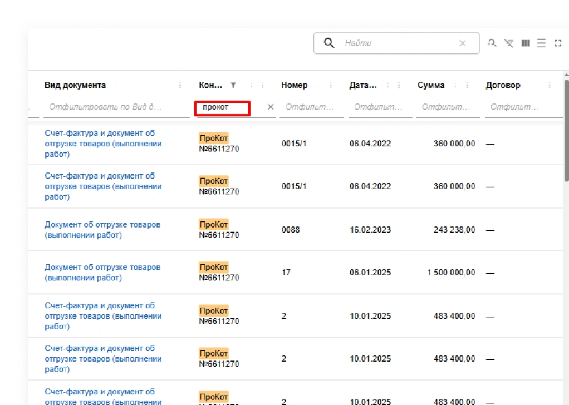This screenshot has height=405, width=569.
Task: Open Сумма column options menu
Action: tap(467, 85)
